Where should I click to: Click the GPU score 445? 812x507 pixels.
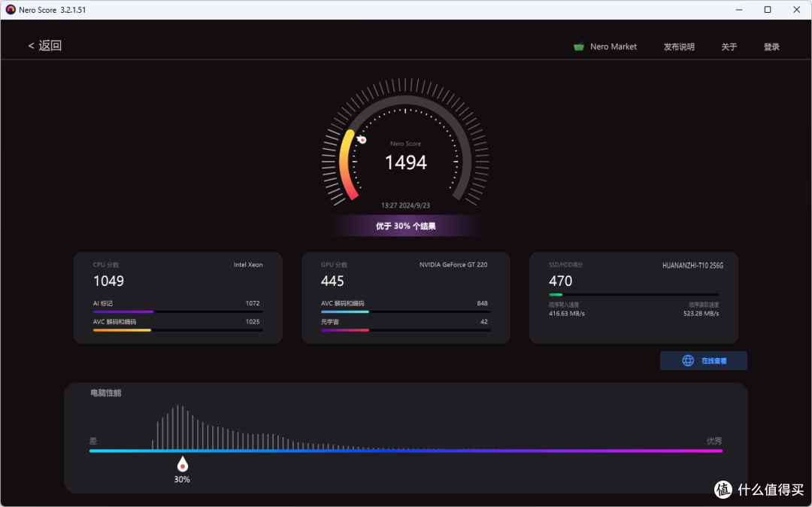coord(332,281)
